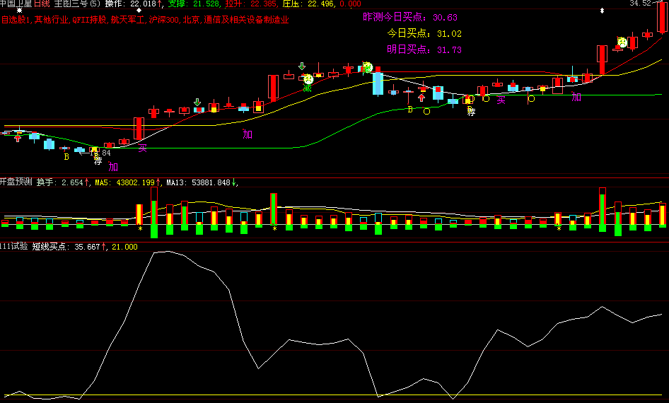Click the first asterisk marker in the volume panel
Image resolution: width=669 pixels, height=403 pixels.
coord(140,229)
